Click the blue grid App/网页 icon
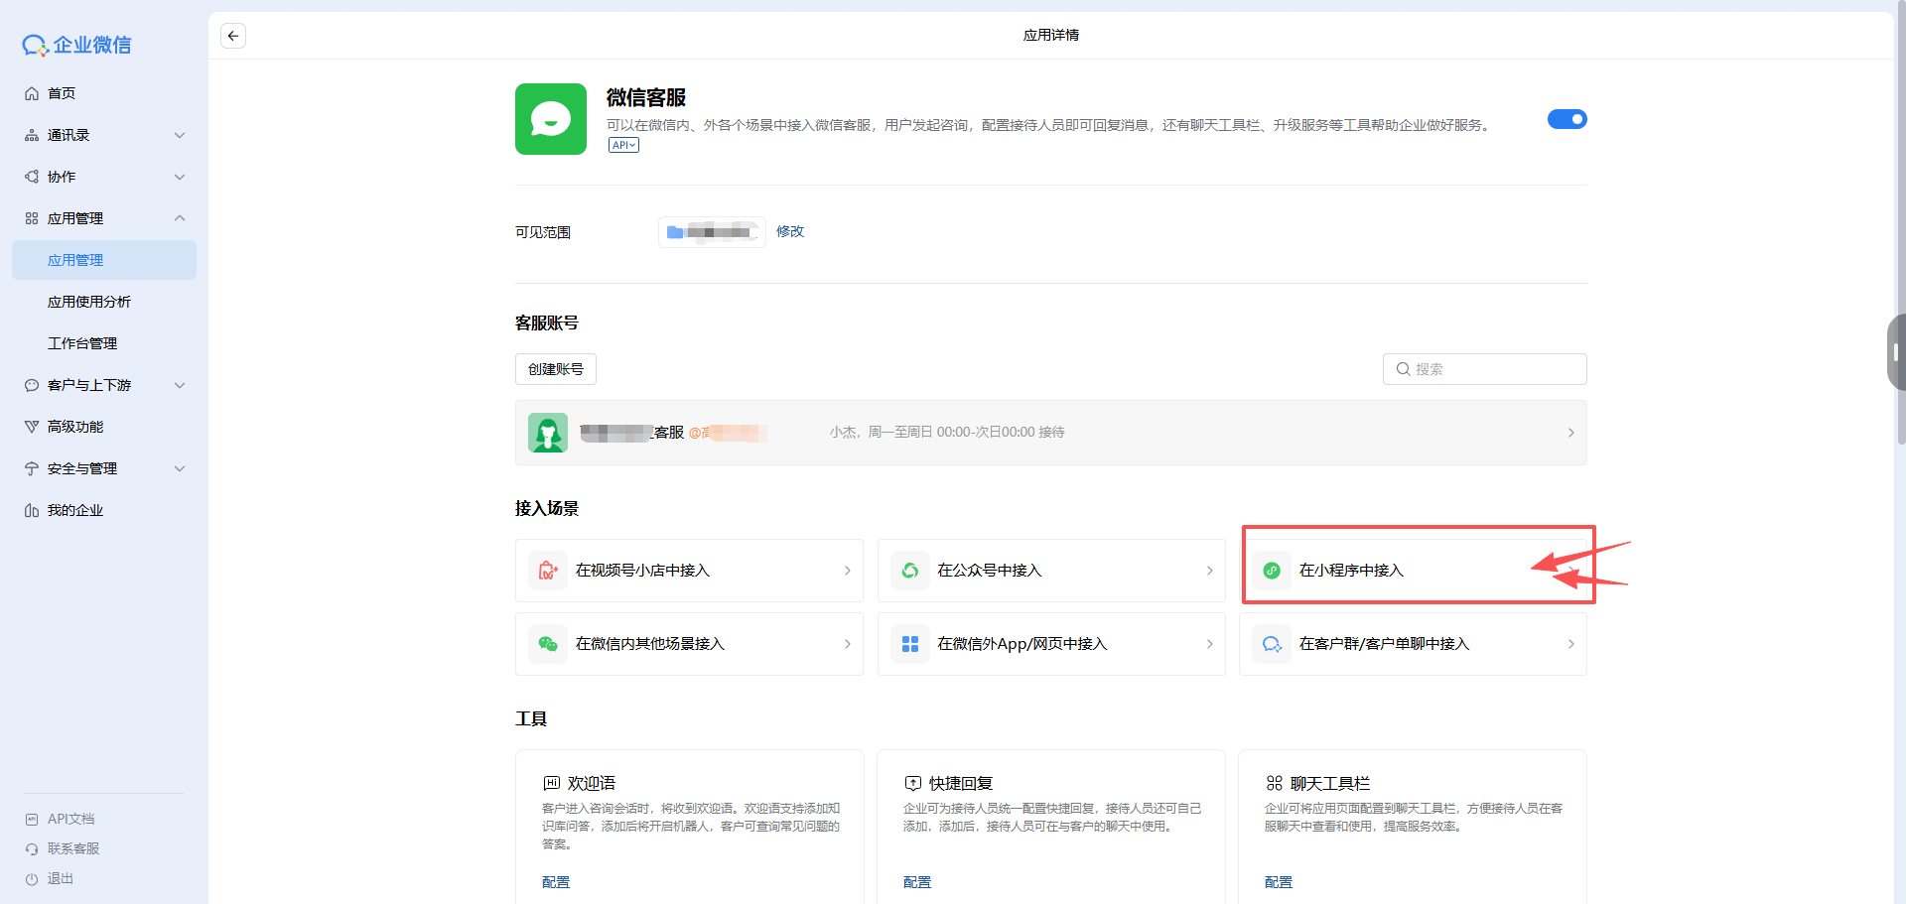1906x904 pixels. [x=910, y=644]
